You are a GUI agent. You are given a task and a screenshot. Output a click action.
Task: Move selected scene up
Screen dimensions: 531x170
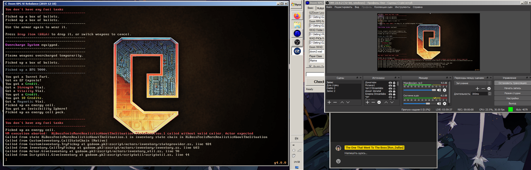pos(342,102)
